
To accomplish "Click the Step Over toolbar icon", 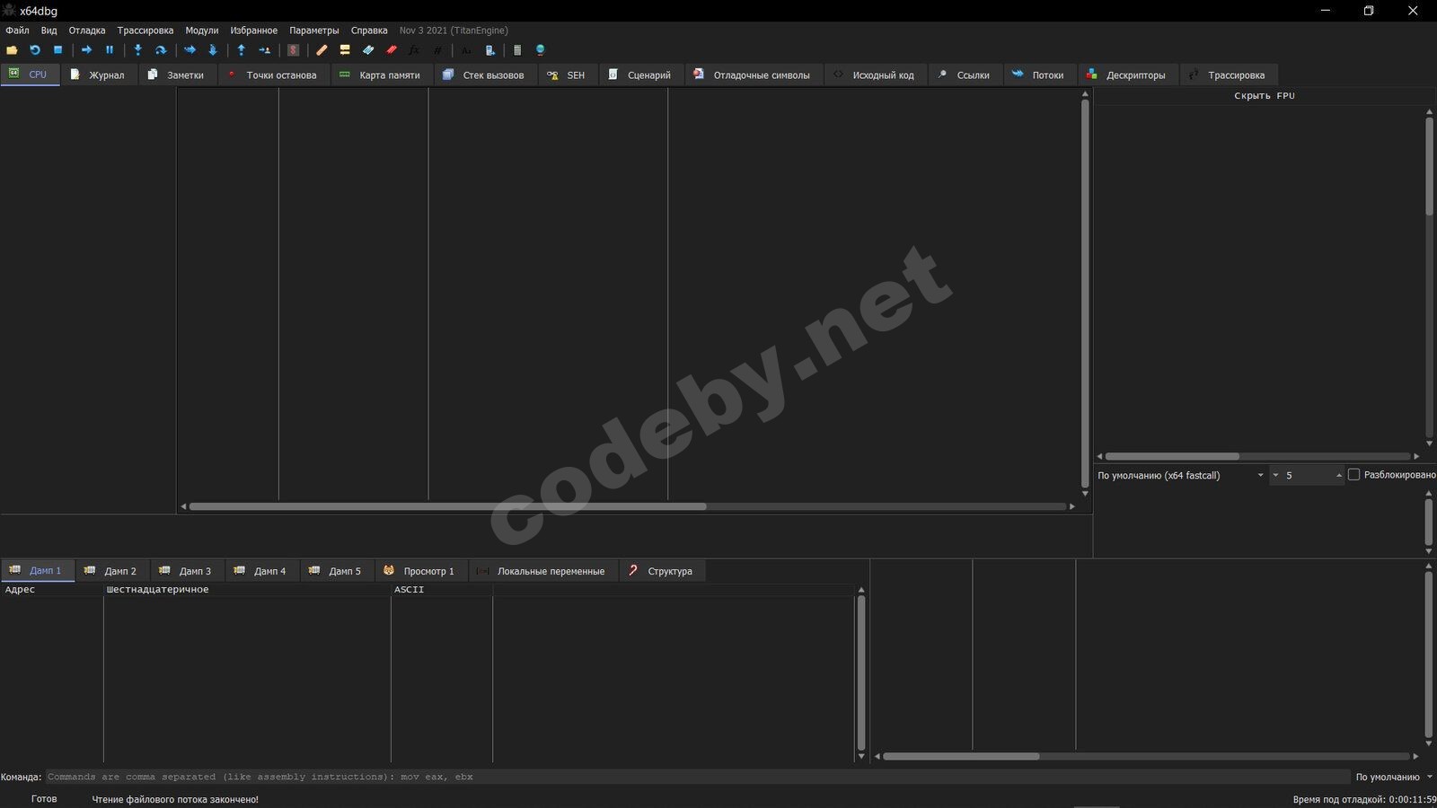I will [161, 50].
